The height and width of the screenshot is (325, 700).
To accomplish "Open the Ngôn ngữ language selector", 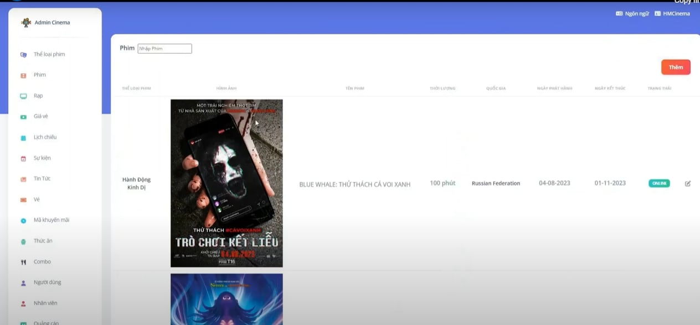I will coord(632,13).
